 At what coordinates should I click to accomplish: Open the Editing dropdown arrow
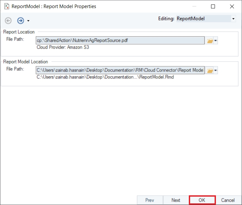tap(233, 19)
